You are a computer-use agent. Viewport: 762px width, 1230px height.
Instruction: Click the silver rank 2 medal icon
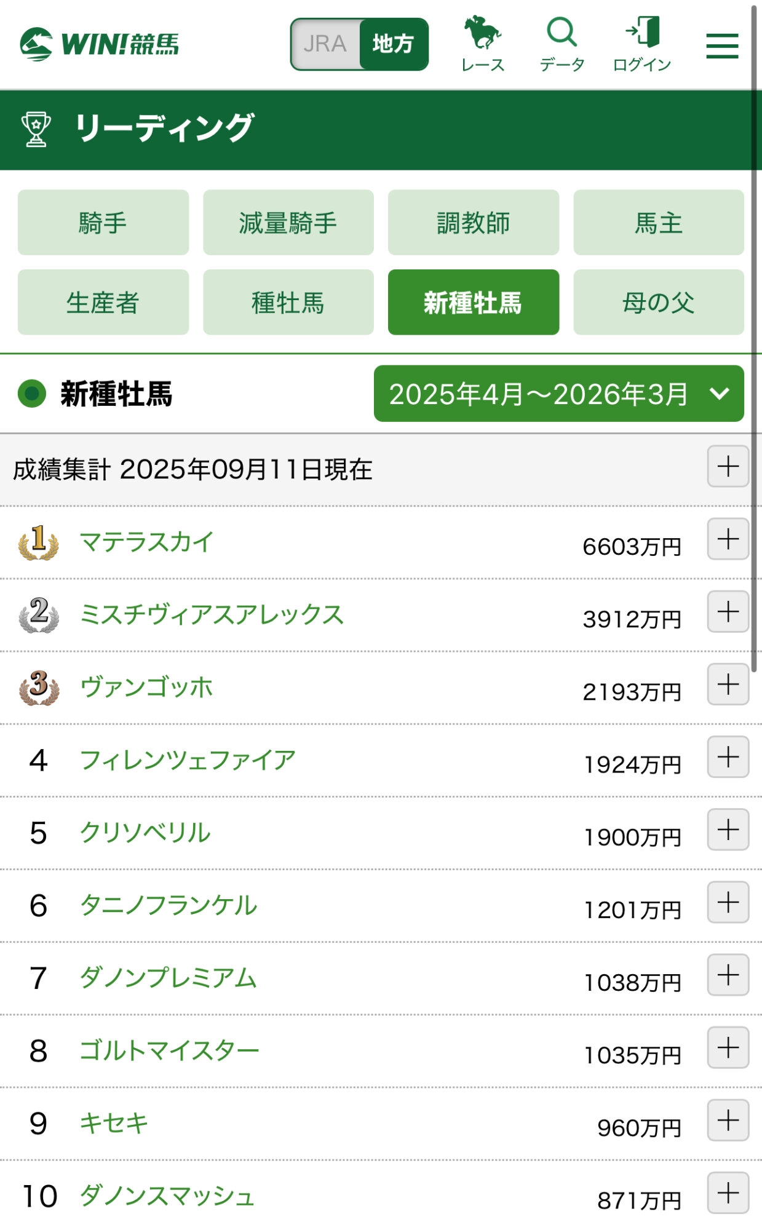(39, 615)
